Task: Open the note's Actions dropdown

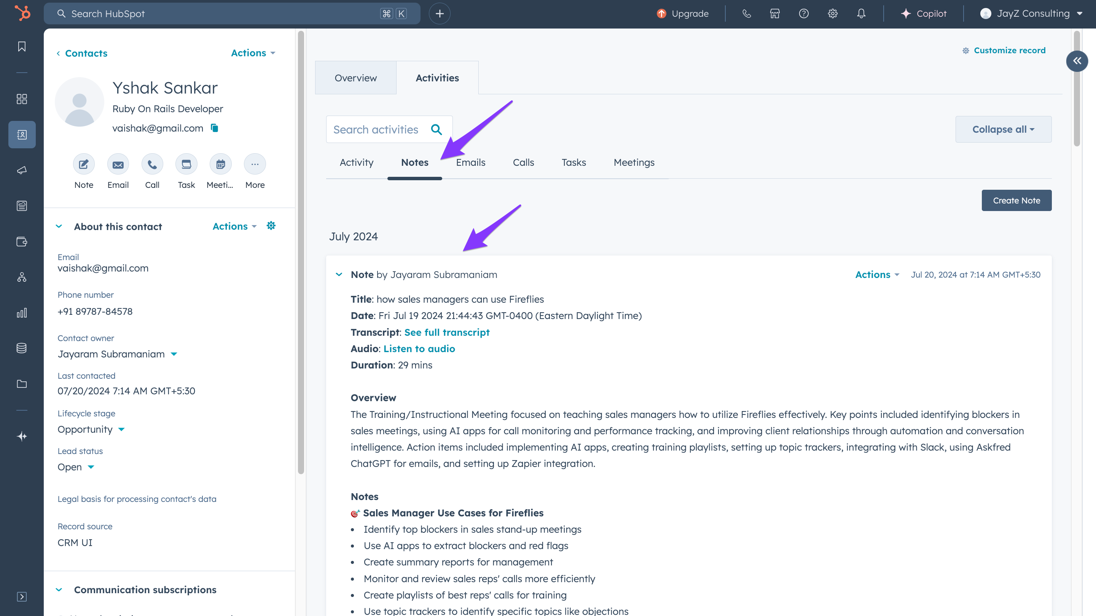Action: [877, 275]
